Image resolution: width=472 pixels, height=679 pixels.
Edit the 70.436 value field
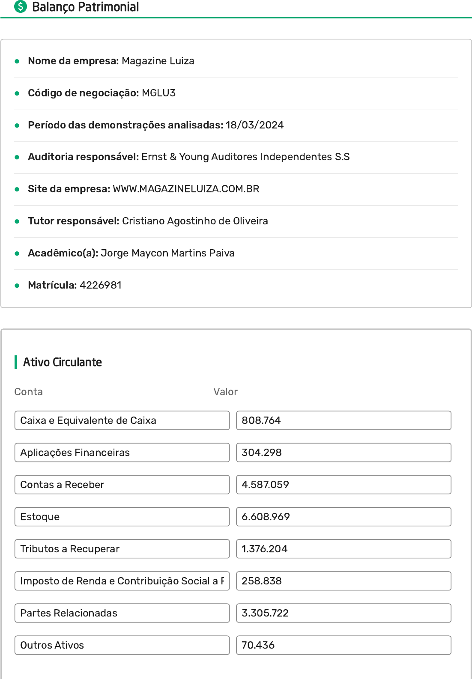point(343,645)
